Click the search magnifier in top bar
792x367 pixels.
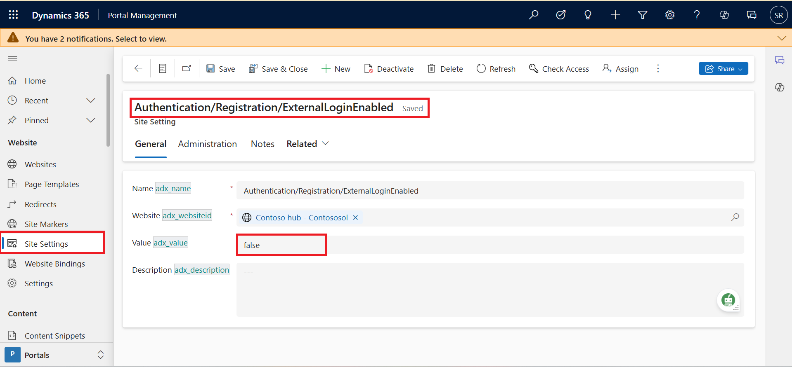click(x=534, y=15)
